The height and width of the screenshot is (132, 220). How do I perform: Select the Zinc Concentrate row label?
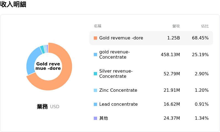118,90
